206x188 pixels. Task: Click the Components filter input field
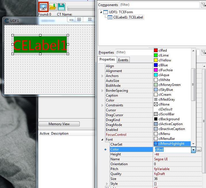point(159,5)
